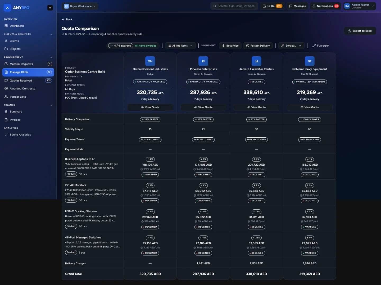
Task: Expand the Admin Kapoor account menu
Action: tap(360, 6)
